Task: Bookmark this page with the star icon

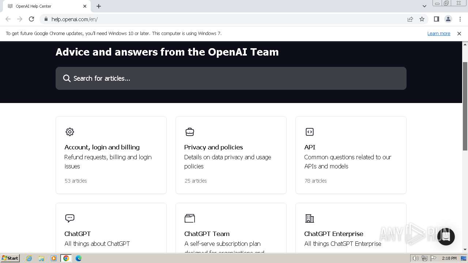Action: coord(422,19)
